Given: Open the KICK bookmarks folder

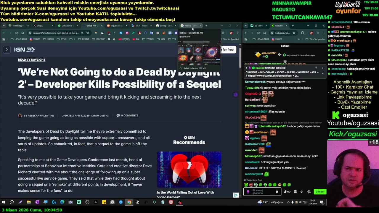Looking at the screenshot, I should [x=161, y=39].
